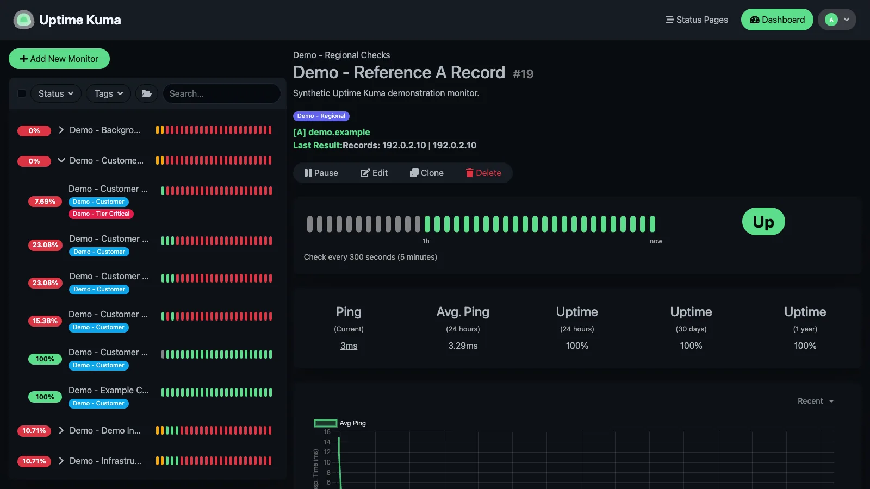Screen dimensions: 870x489
Task: Click the Up status badge
Action: (x=763, y=222)
